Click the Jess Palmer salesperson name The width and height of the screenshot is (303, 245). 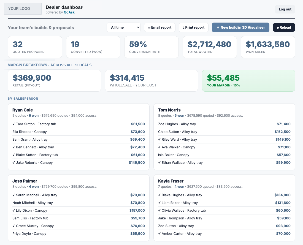click(x=25, y=181)
